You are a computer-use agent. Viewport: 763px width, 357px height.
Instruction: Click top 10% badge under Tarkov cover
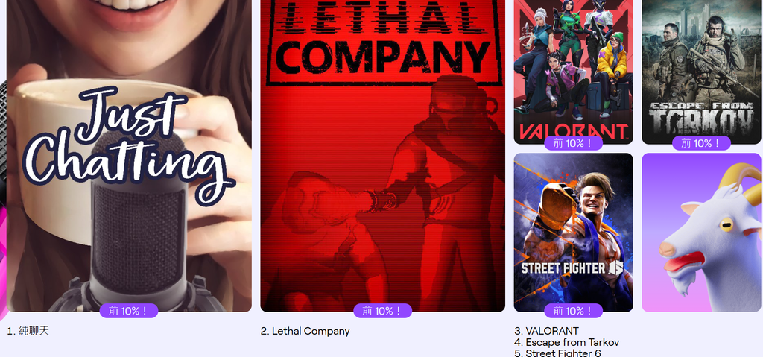[701, 143]
